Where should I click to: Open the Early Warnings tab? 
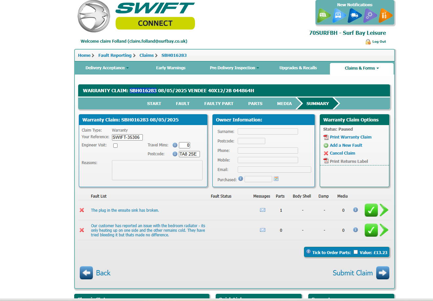(171, 68)
